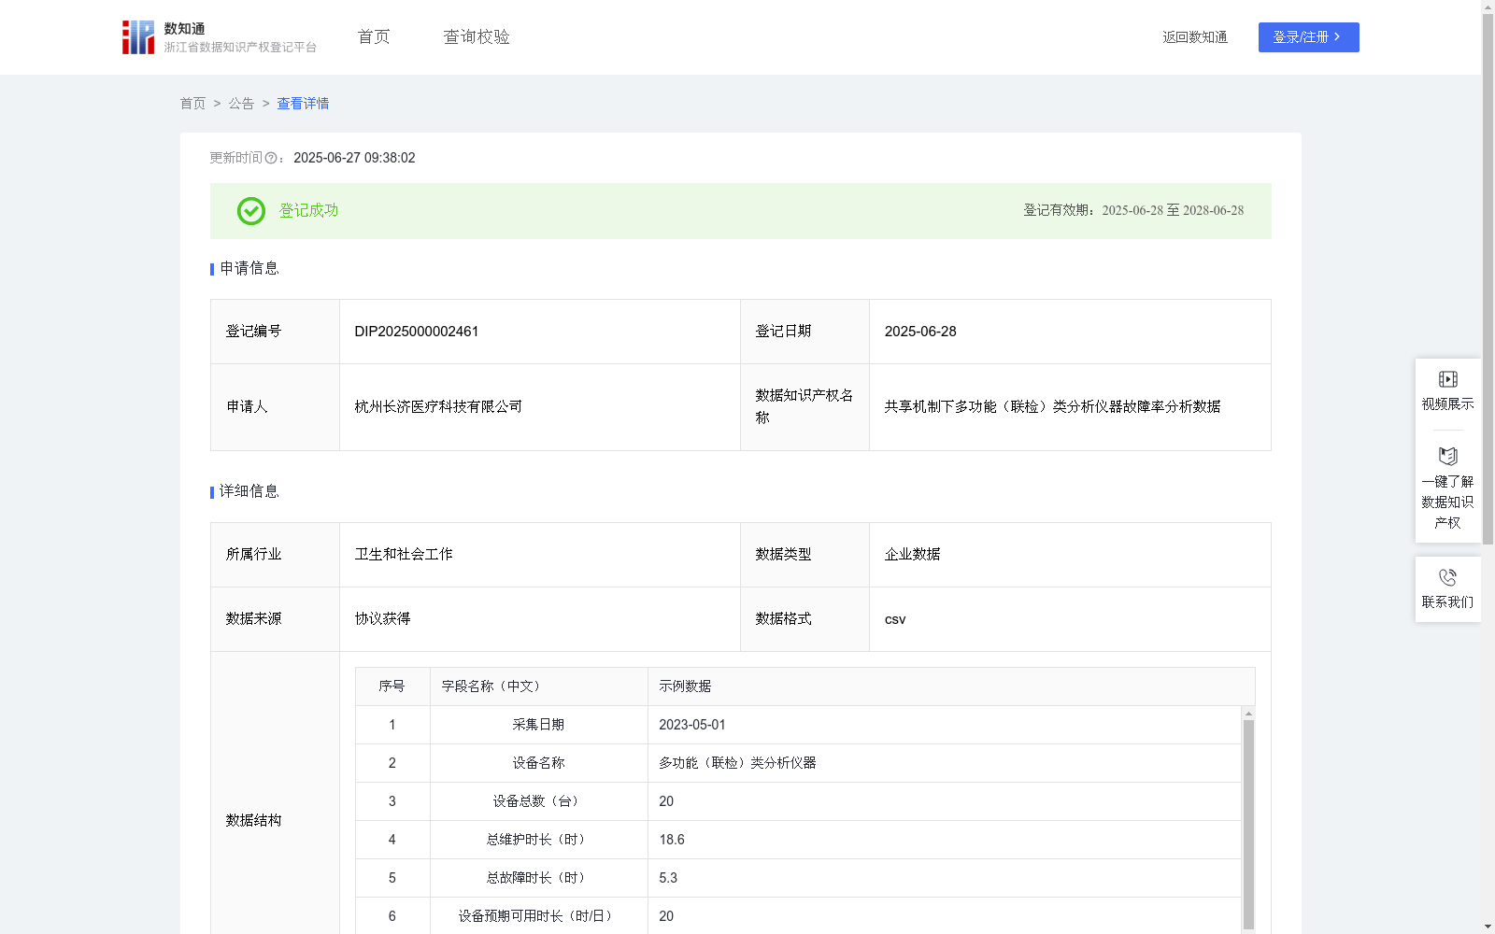Image resolution: width=1495 pixels, height=934 pixels.
Task: Click the csv data format value
Action: click(895, 619)
